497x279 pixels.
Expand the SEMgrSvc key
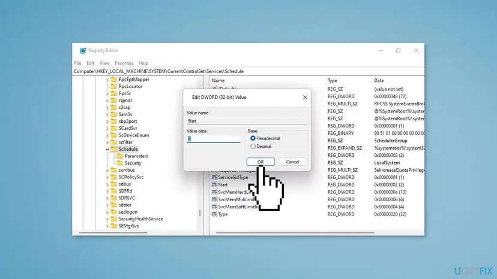tap(107, 226)
